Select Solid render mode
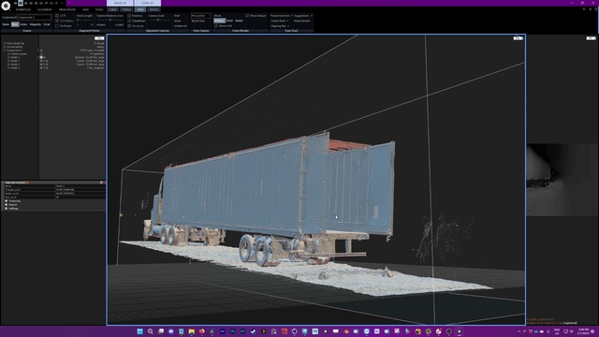Viewport: 599px width, 337px height. [x=229, y=21]
